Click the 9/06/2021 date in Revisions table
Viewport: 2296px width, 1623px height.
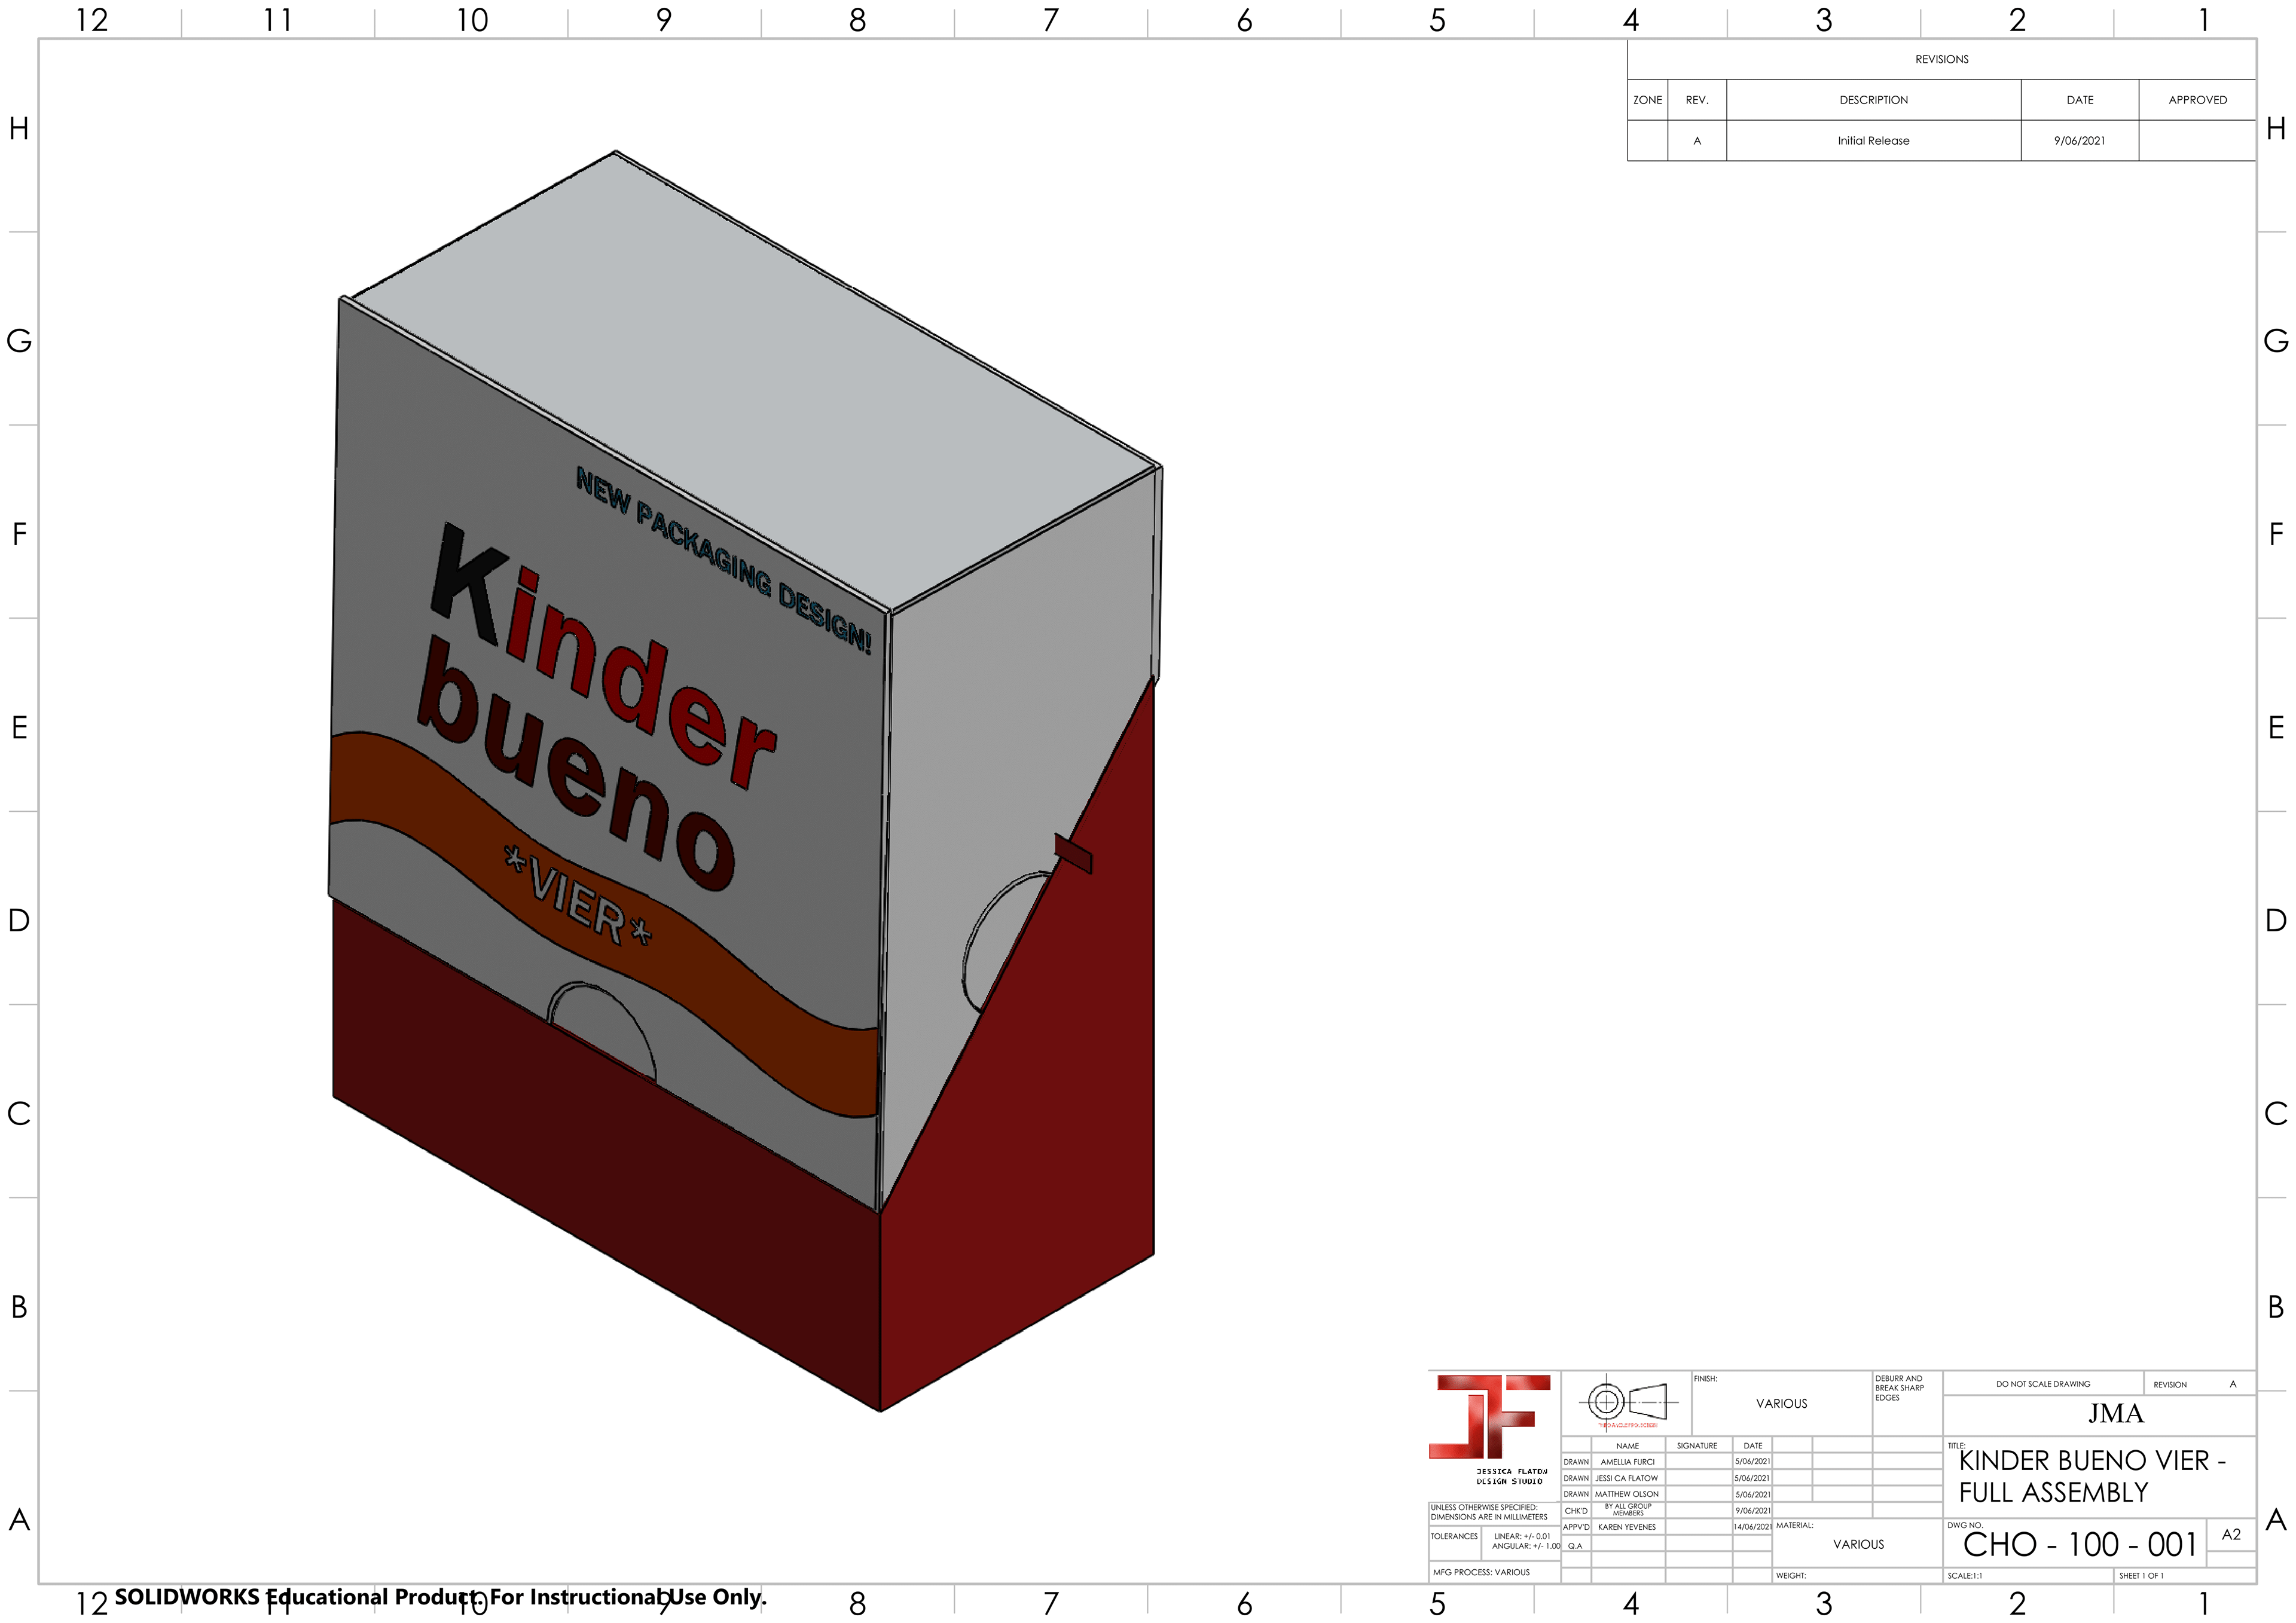[x=2079, y=141]
